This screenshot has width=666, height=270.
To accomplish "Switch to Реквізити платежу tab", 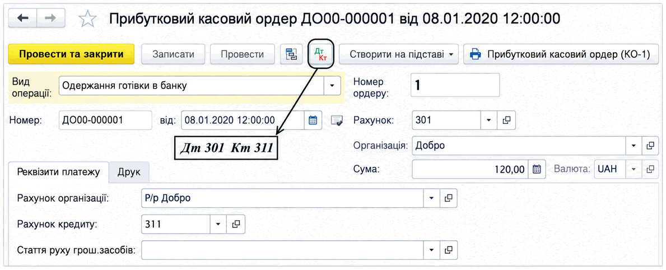I will [59, 172].
